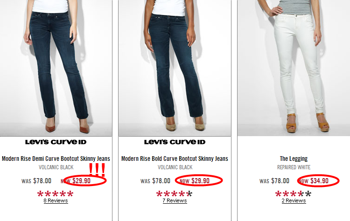This screenshot has width=350, height=221.
Task: Open the Demi Curve Bootcut jeans product image
Action: click(x=56, y=68)
